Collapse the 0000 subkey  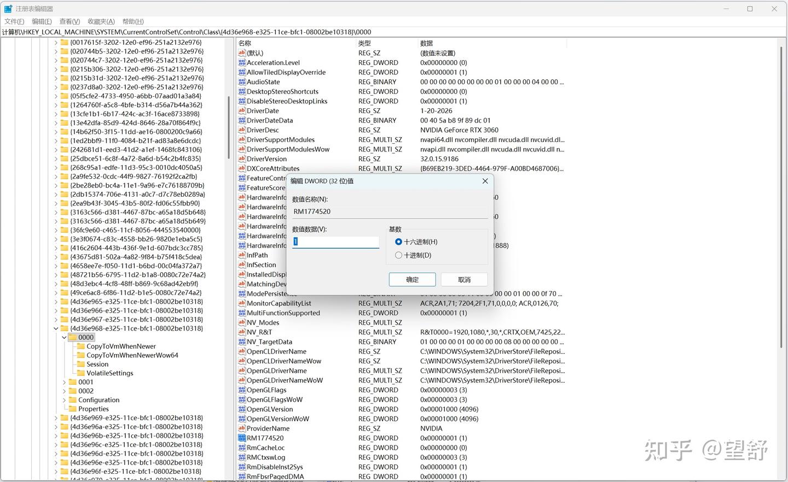(x=64, y=337)
